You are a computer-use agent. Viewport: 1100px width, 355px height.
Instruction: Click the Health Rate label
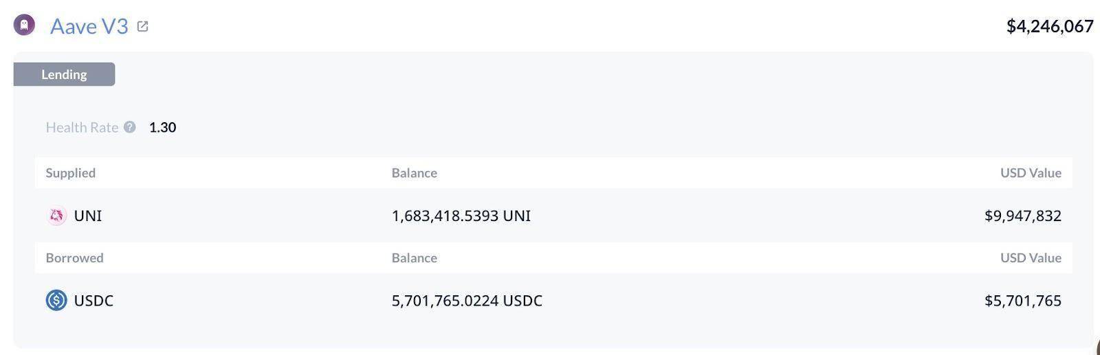pos(82,127)
